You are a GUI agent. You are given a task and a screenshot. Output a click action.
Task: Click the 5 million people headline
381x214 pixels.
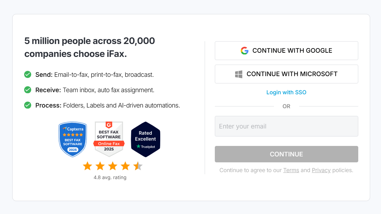coord(90,47)
